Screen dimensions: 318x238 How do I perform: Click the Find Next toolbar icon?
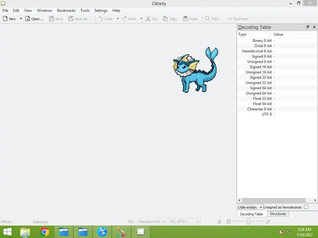(x=229, y=19)
